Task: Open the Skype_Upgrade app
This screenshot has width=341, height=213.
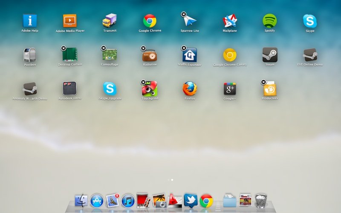Action: click(110, 89)
